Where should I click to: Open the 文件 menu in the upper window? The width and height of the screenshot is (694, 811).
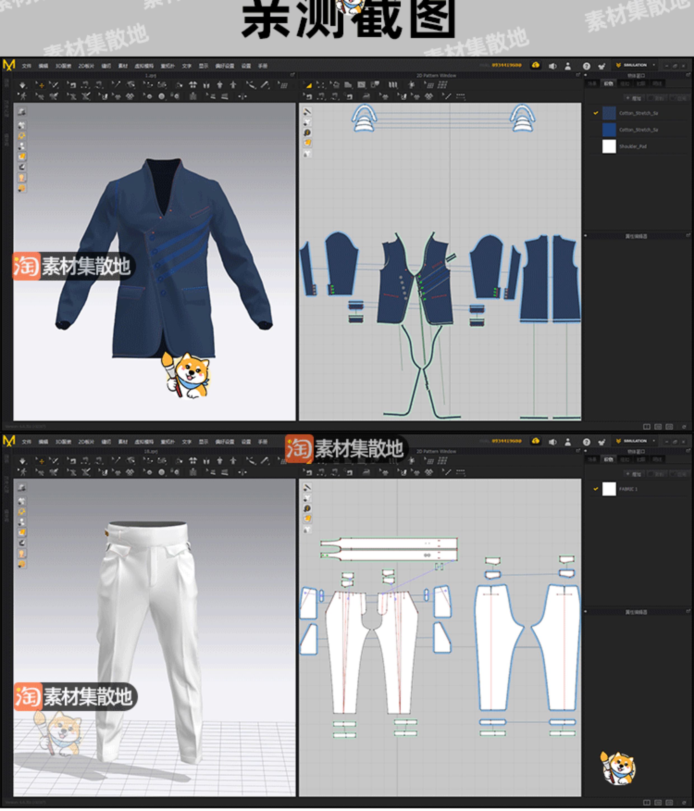(x=26, y=66)
